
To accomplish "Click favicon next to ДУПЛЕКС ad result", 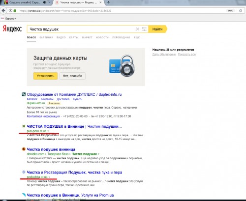I will coord(24,94).
